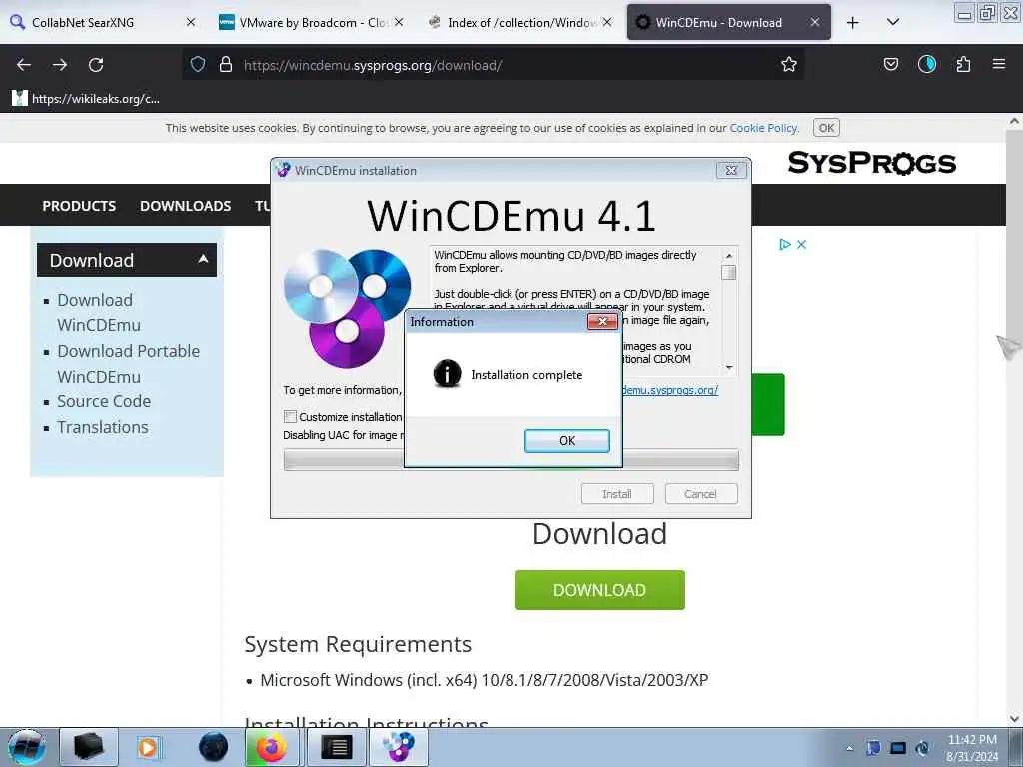This screenshot has width=1023, height=767.
Task: Open the Download WinCDEmu sidebar link
Action: coord(99,312)
